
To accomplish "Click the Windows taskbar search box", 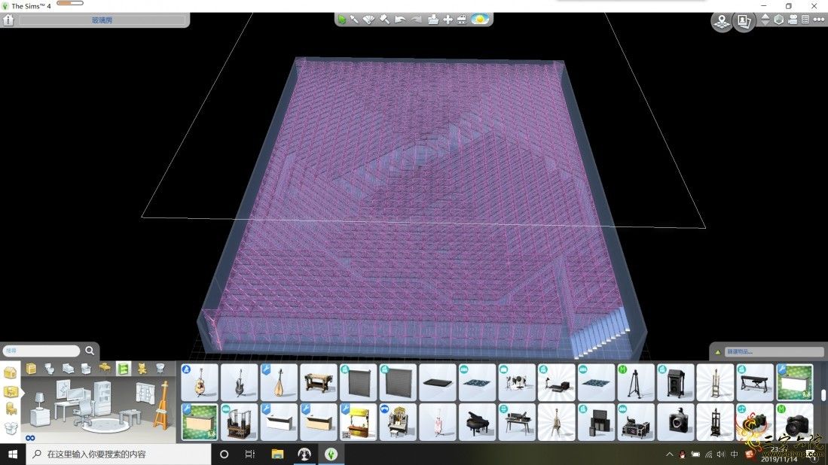I will [x=118, y=454].
